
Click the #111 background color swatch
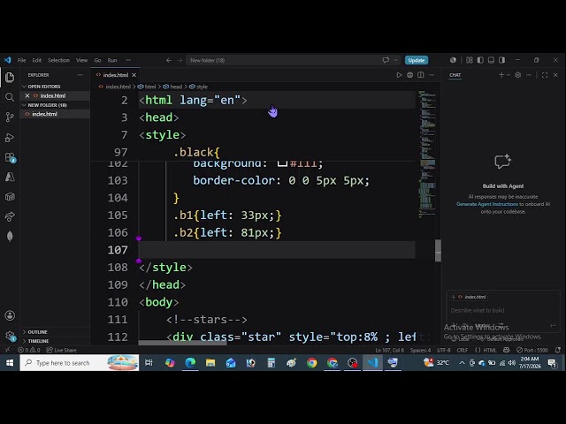click(282, 163)
